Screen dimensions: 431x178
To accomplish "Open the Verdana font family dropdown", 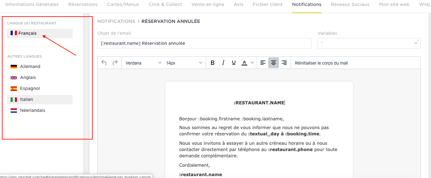I will [143, 63].
